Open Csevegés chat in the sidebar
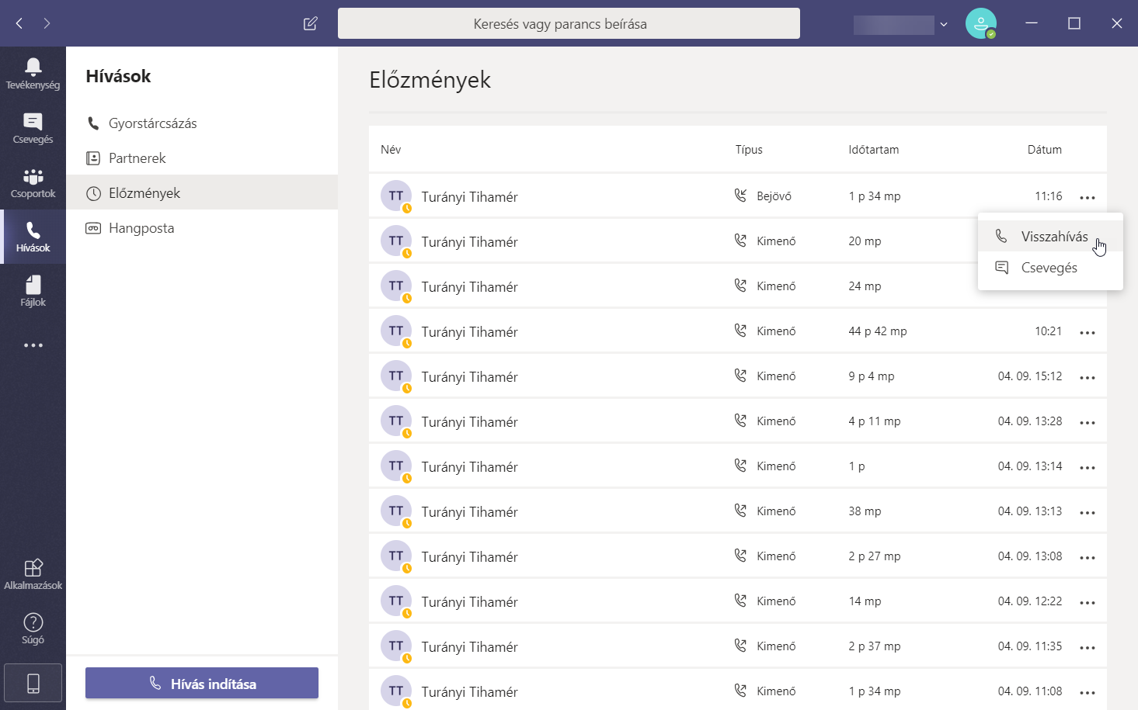 (x=33, y=128)
